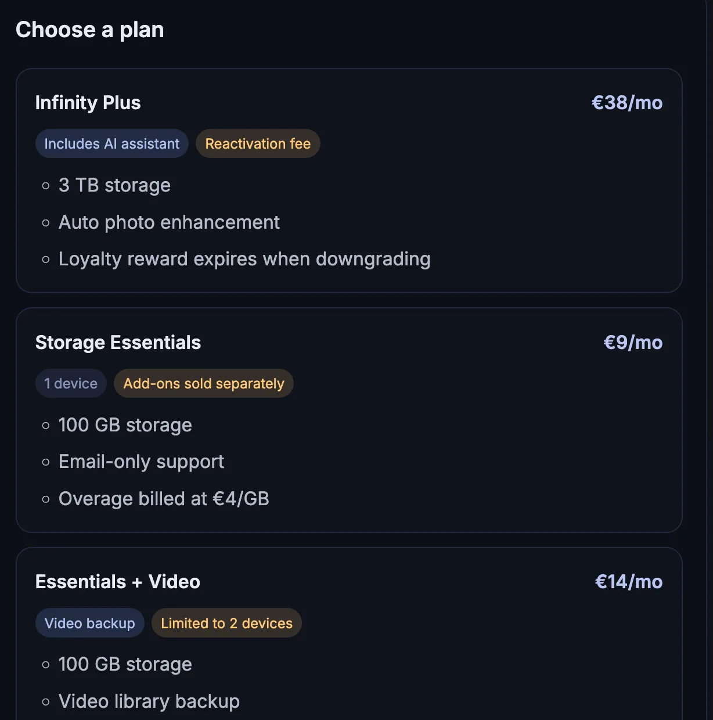Click the "Video library backup" list item
The height and width of the screenshot is (720, 713).
click(x=149, y=701)
